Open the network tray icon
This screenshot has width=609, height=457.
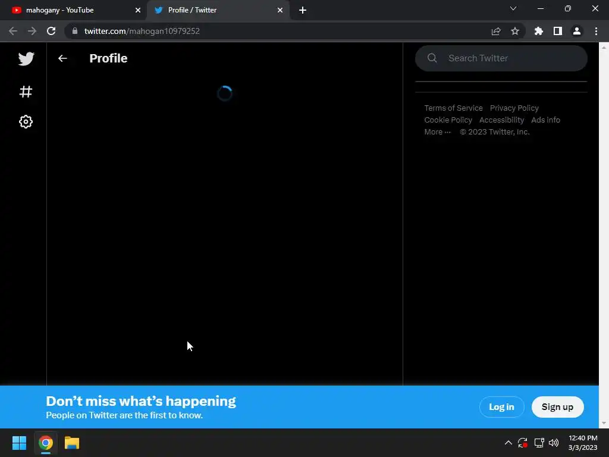(x=539, y=443)
